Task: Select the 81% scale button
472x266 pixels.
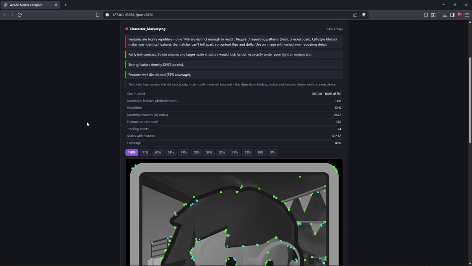Action: [145, 152]
